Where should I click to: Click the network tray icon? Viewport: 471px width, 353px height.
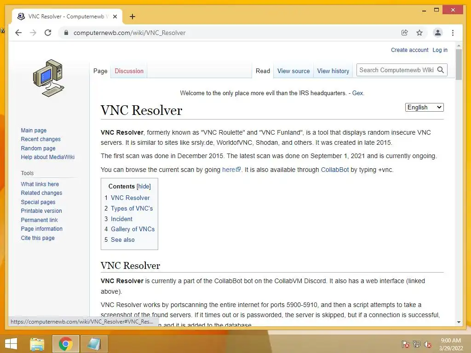pyautogui.click(x=417, y=344)
